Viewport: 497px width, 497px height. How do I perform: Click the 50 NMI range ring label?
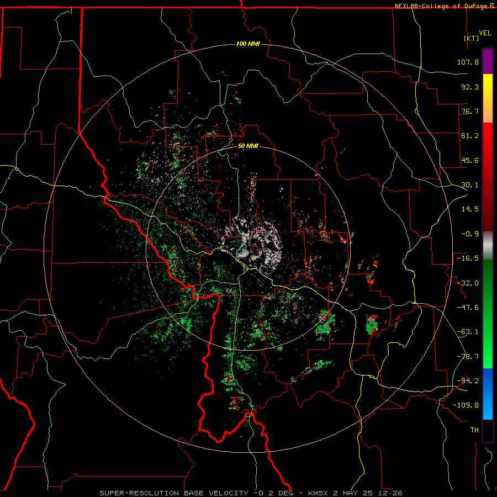pyautogui.click(x=248, y=146)
